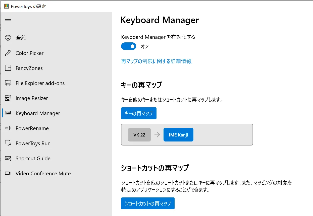Open 再マップの制限に関する詳細情報 link

[x=156, y=61]
